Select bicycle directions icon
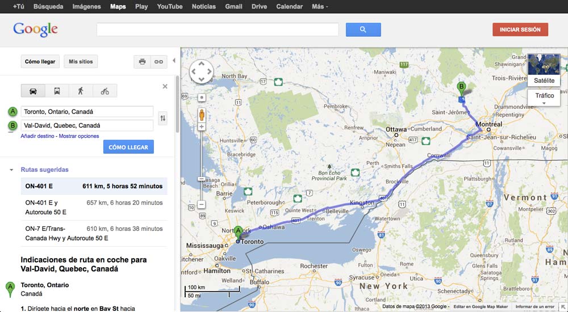Screen dimensions: 568x312 pos(105,91)
